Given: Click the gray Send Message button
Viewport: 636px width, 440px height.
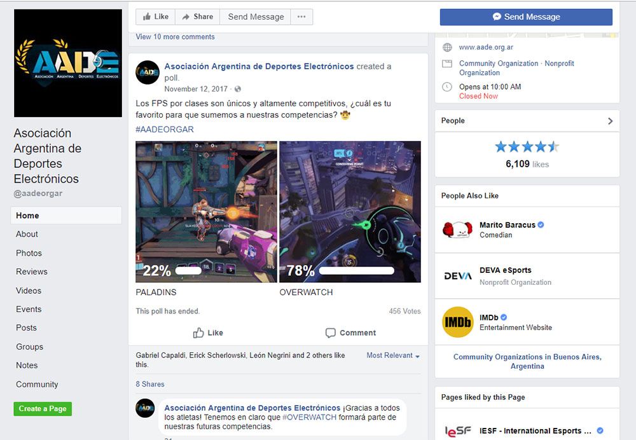Looking at the screenshot, I should click(256, 17).
